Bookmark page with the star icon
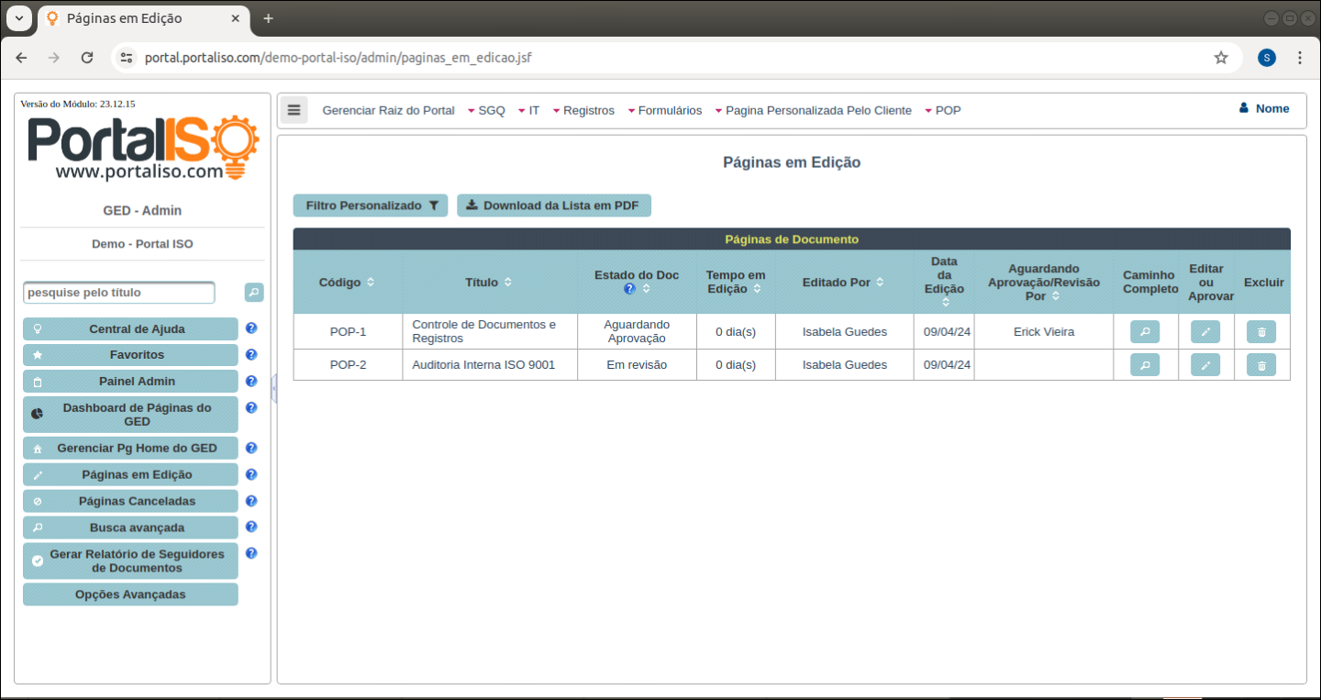 pos(1221,58)
